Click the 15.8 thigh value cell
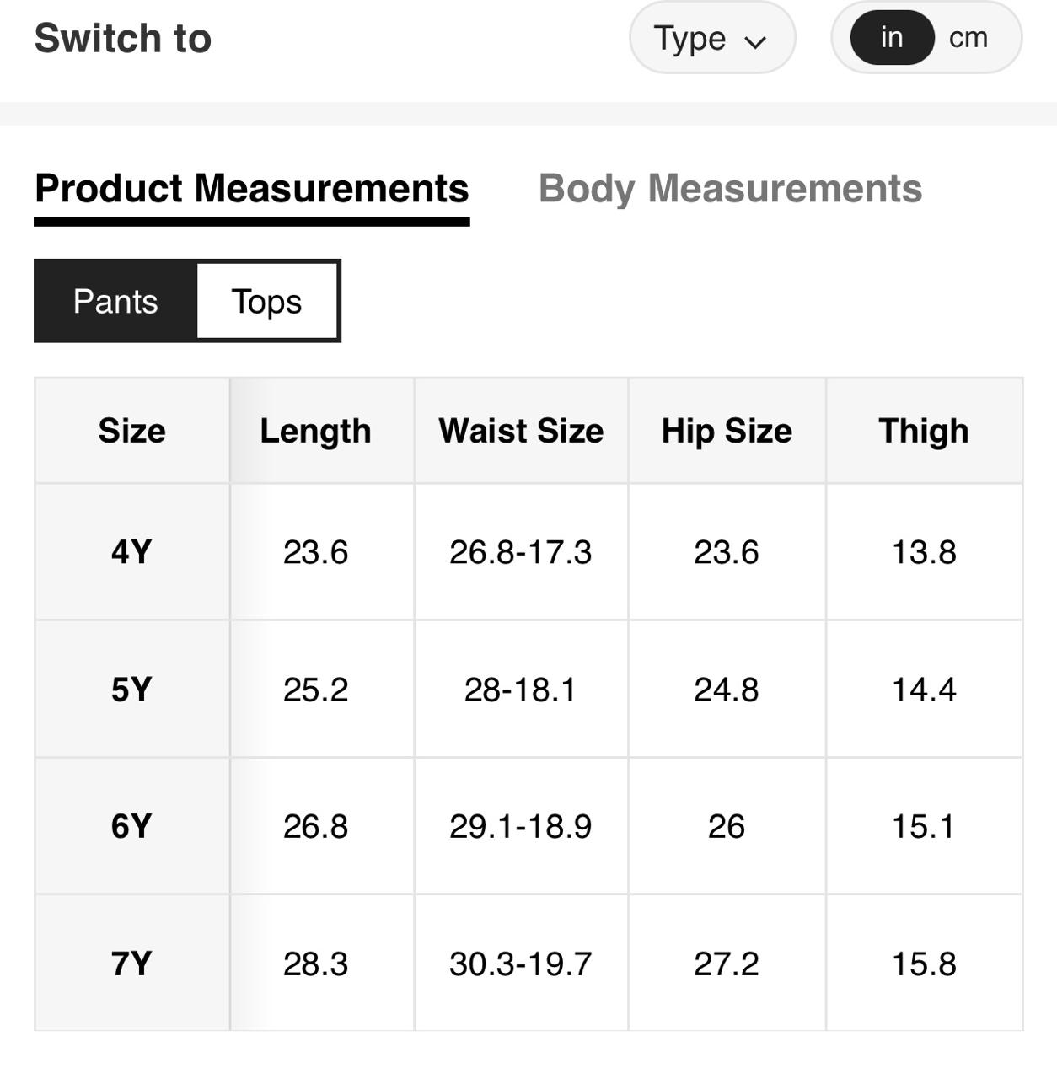The width and height of the screenshot is (1057, 1079). click(924, 964)
